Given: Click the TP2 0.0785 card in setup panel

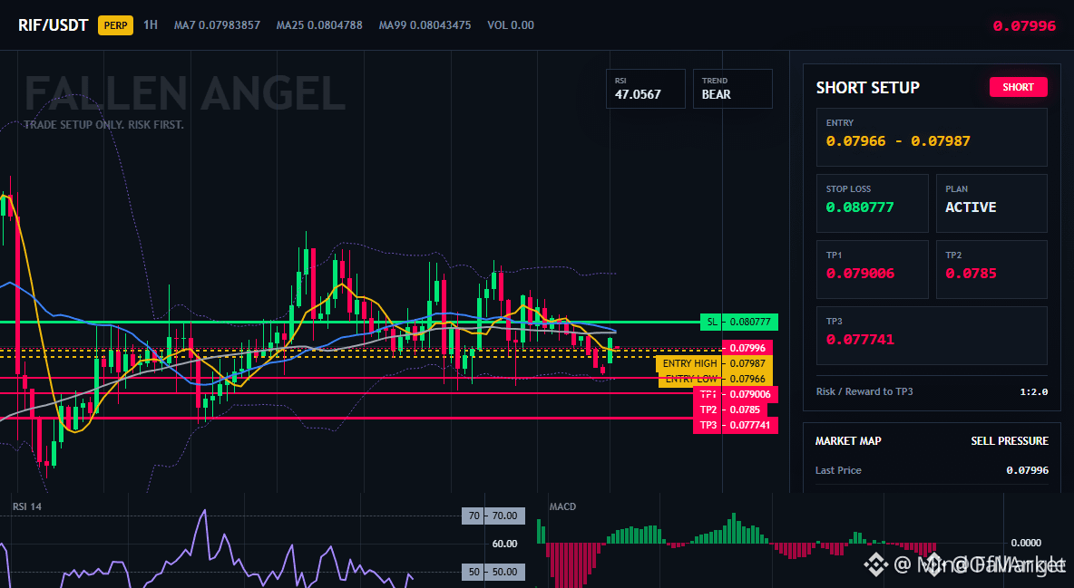Looking at the screenshot, I should [x=991, y=269].
